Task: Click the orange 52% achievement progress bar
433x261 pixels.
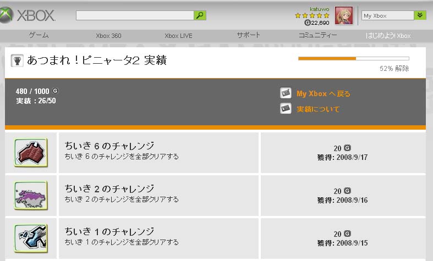Action: point(353,58)
